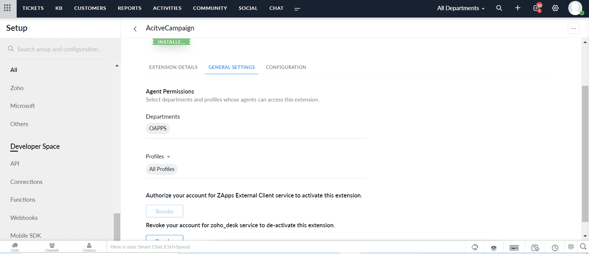Open Channels in the bottom bar

[52, 247]
